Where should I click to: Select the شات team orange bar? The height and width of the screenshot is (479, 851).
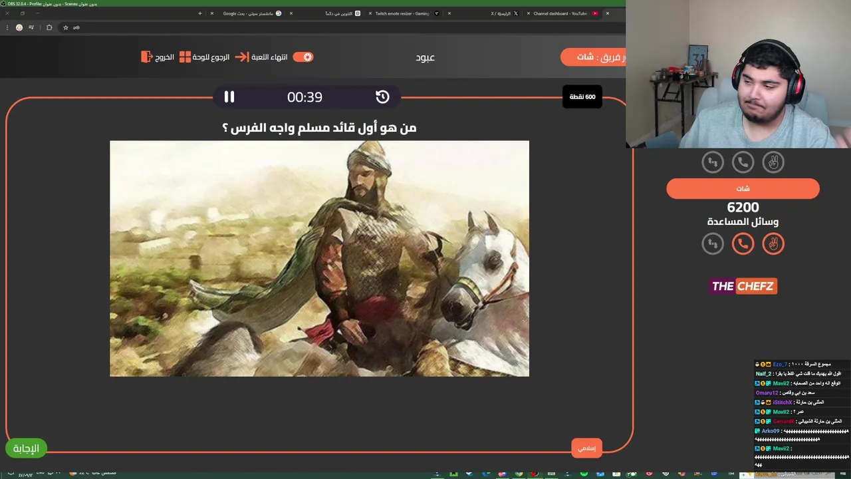pyautogui.click(x=743, y=189)
